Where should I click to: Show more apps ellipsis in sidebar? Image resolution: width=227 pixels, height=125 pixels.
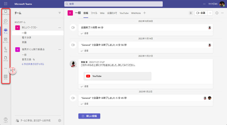tap(6, 68)
